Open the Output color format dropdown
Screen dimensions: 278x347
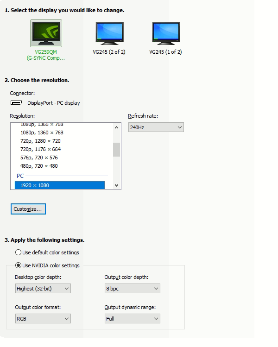pos(43,318)
